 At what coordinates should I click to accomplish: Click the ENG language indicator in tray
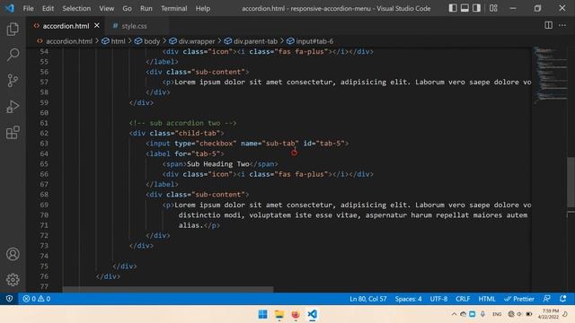click(x=497, y=314)
